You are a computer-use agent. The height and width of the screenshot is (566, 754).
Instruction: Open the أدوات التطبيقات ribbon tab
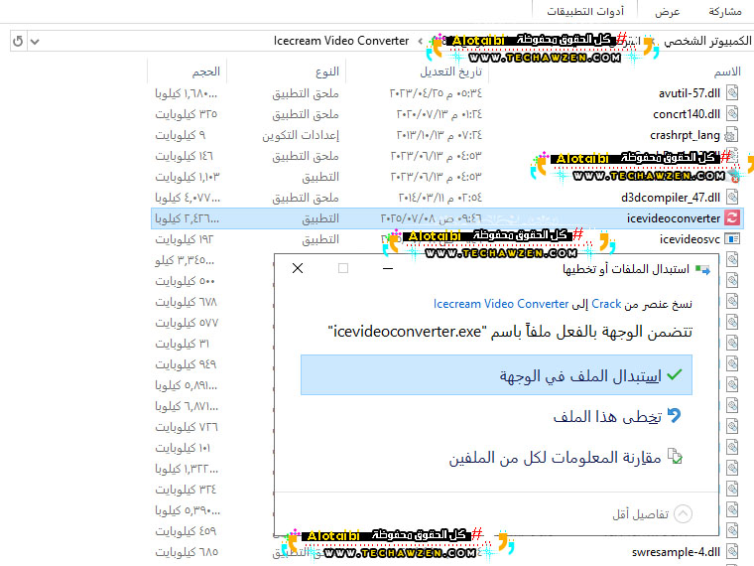tap(585, 12)
